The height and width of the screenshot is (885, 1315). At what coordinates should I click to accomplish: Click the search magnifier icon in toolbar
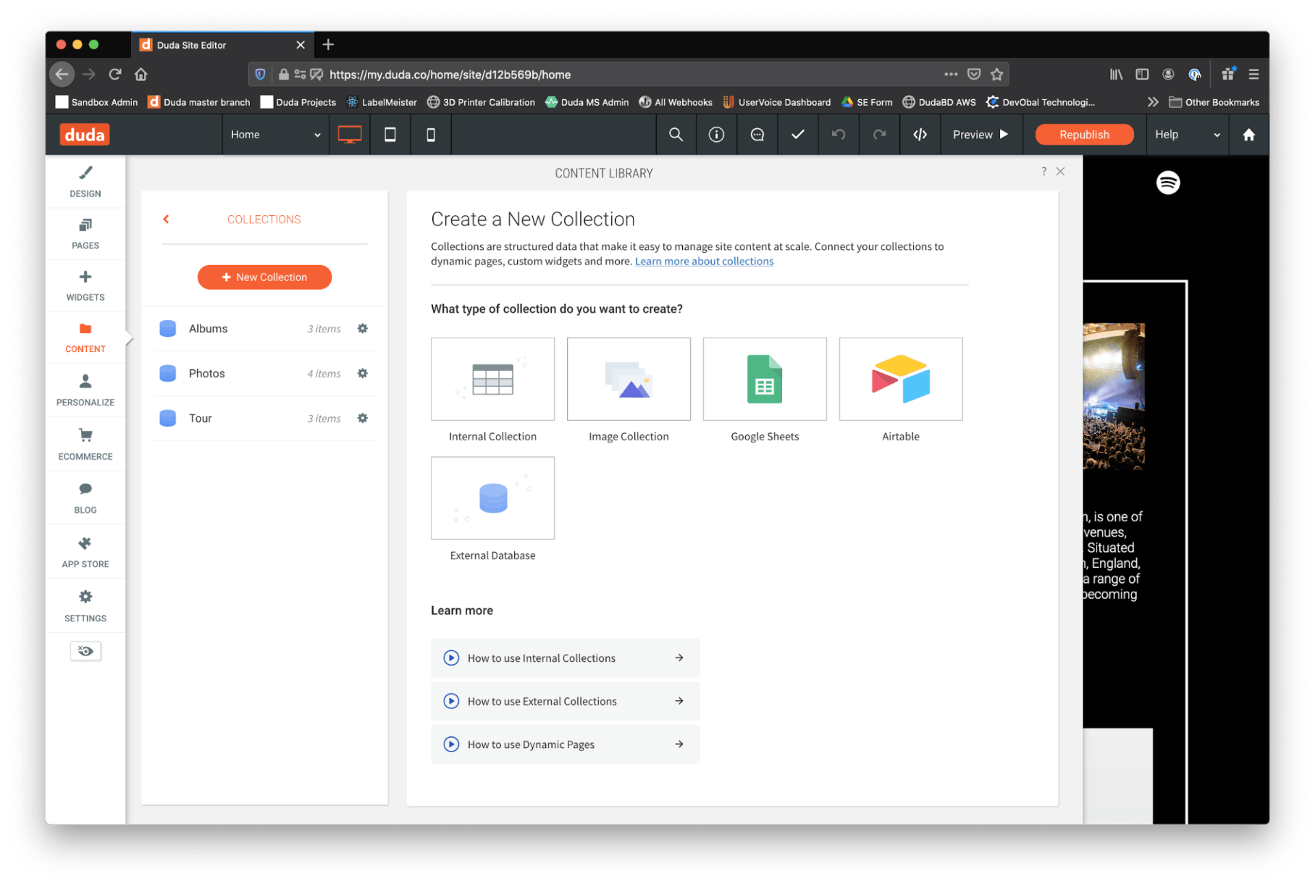[x=675, y=134]
